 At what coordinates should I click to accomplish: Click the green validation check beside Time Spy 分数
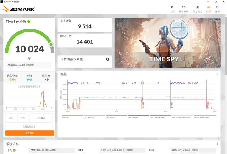pos(29,22)
